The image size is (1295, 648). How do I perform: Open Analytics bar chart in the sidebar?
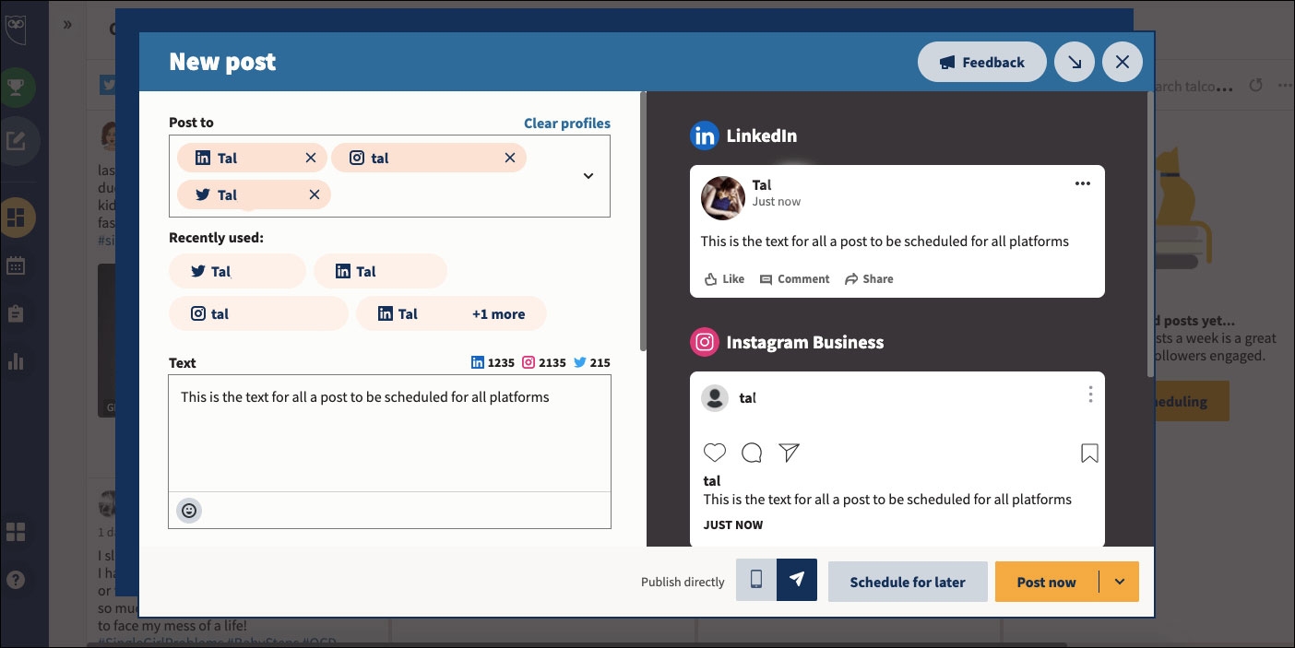pos(16,360)
